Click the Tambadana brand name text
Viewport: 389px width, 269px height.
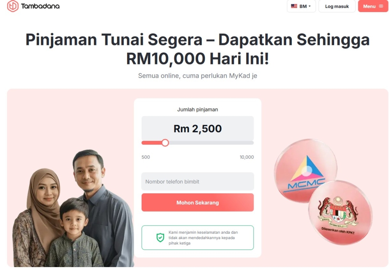click(40, 6)
